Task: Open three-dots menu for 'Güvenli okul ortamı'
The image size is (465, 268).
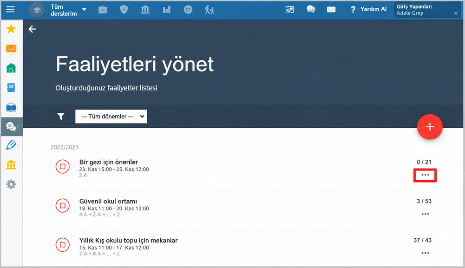Action: point(425,214)
